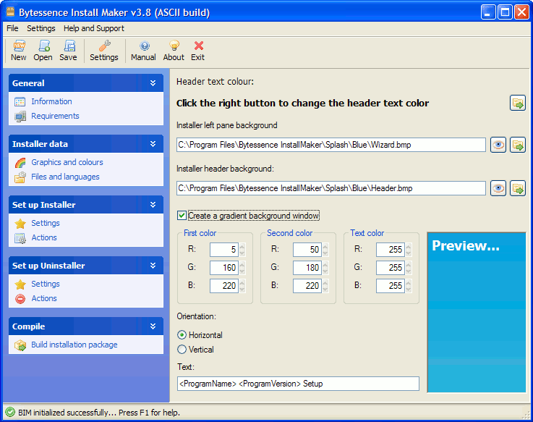Click the Build installation package box icon

[20, 345]
